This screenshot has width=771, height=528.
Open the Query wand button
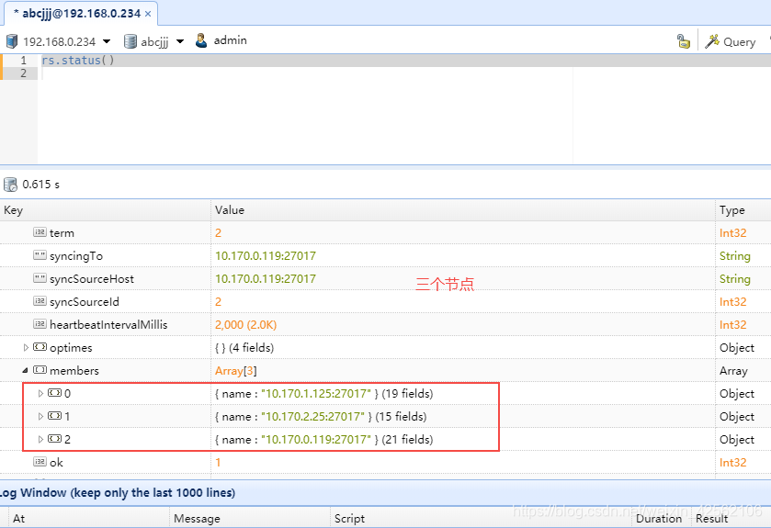tap(731, 41)
